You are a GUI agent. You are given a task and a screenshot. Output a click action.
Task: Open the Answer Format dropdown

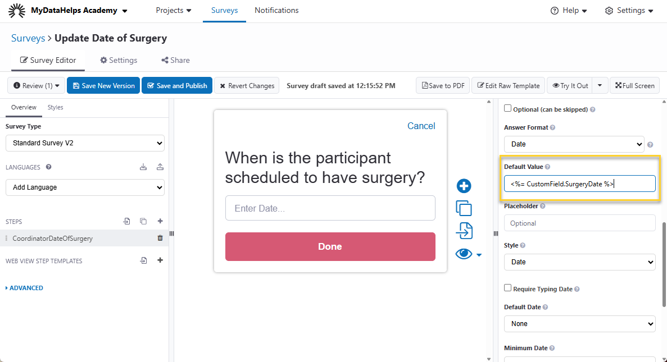tap(574, 144)
